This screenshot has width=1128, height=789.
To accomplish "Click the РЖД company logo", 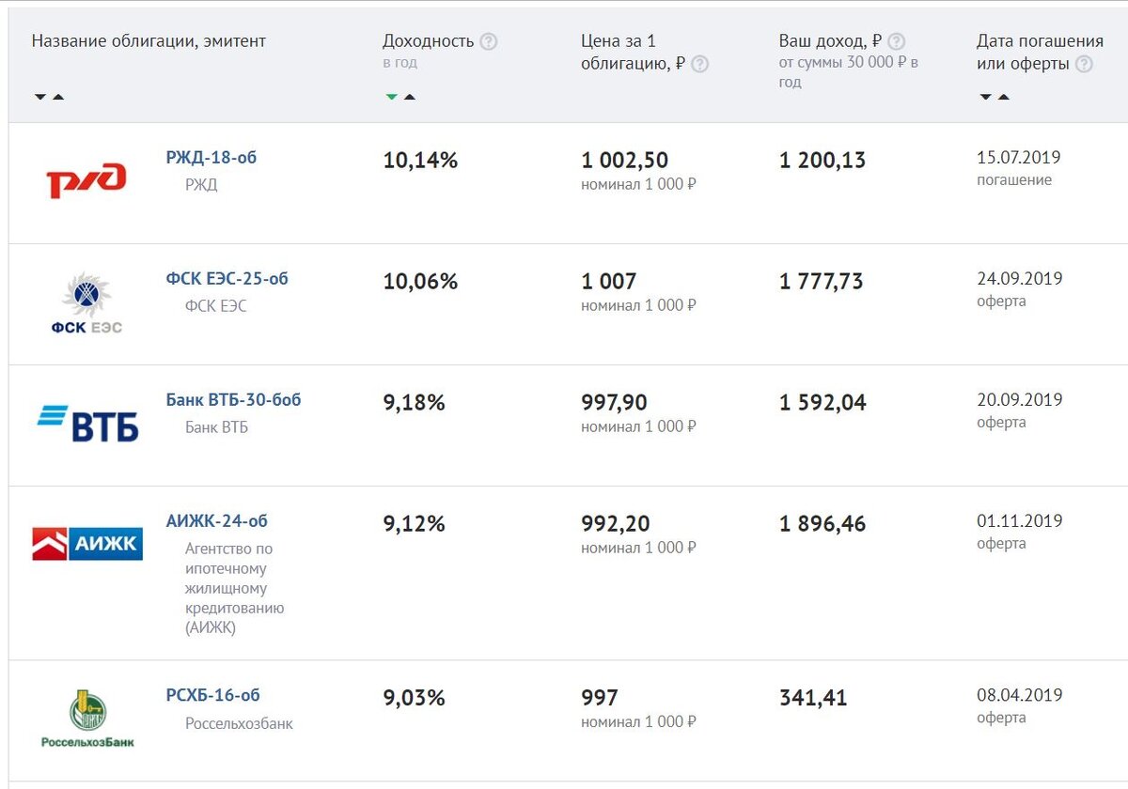I will (x=86, y=180).
